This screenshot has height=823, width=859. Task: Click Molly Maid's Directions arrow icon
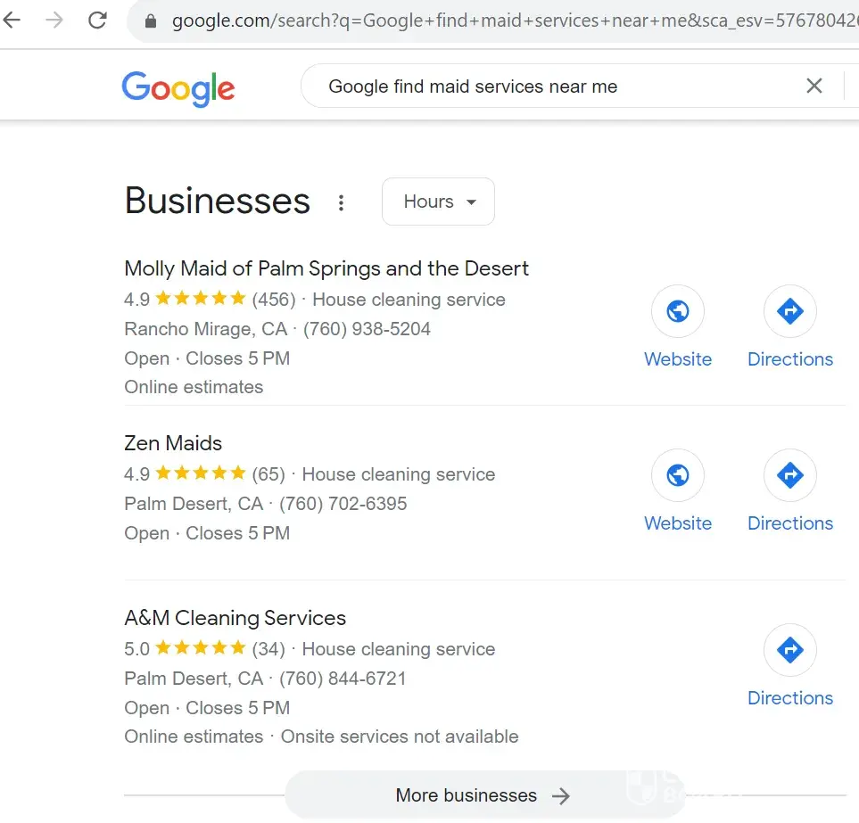pos(790,311)
